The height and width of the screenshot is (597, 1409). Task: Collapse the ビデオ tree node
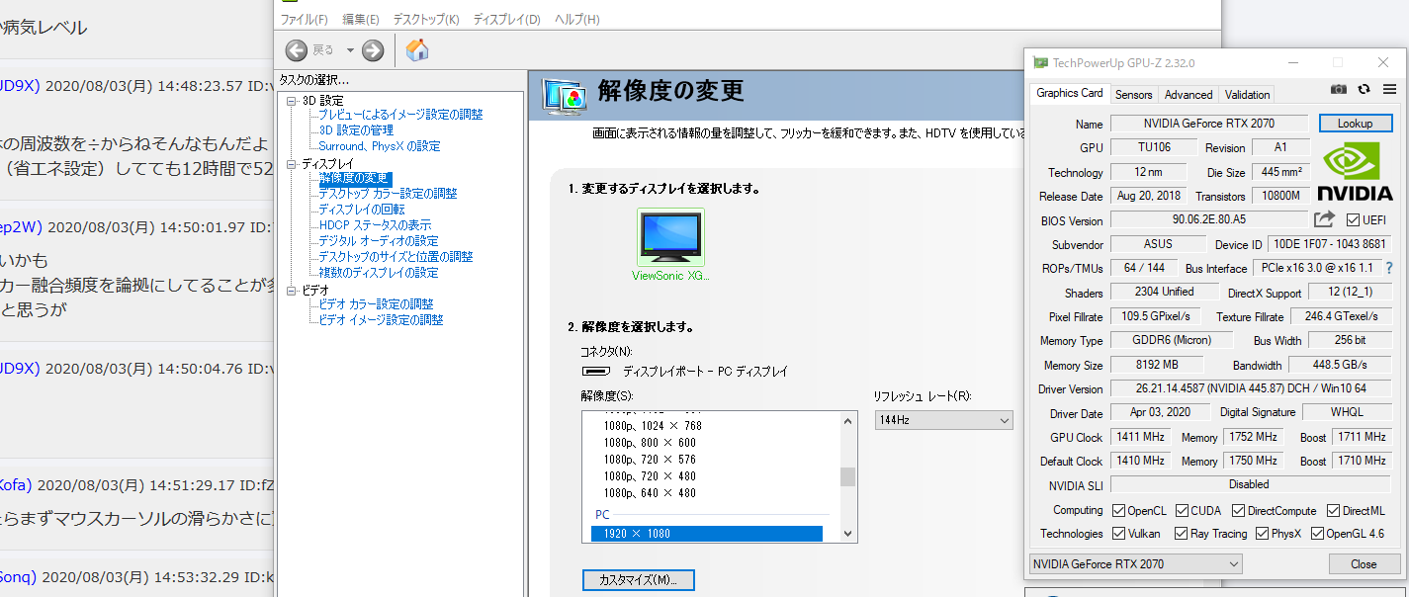pos(292,291)
